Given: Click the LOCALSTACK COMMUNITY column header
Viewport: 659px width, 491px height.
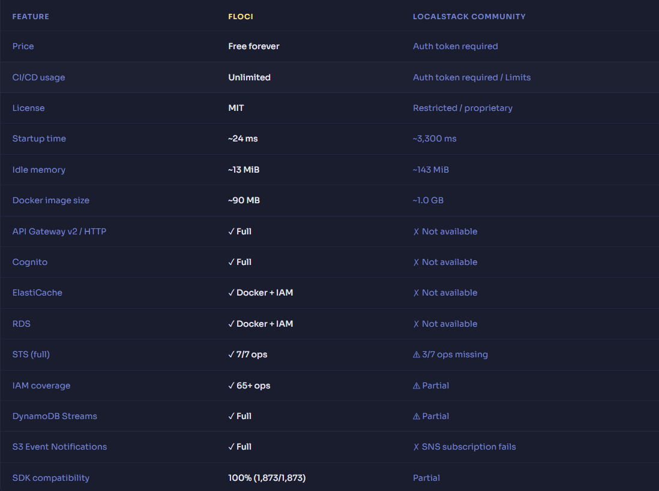Looking at the screenshot, I should point(469,16).
